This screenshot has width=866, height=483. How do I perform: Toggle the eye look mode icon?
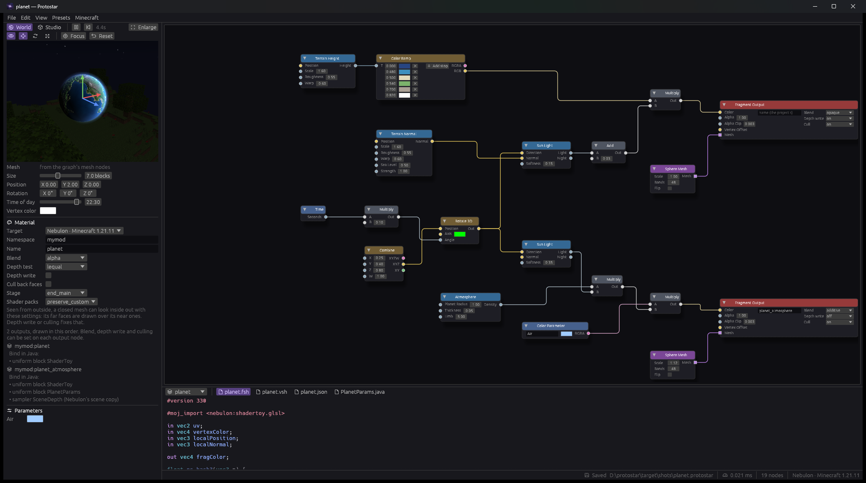pos(11,36)
